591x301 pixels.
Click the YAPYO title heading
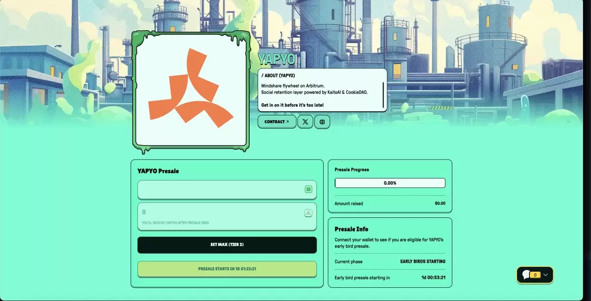pos(276,60)
